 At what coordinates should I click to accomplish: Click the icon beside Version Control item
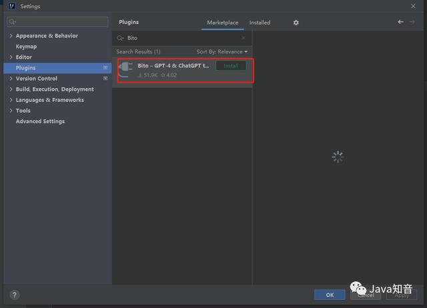point(105,79)
